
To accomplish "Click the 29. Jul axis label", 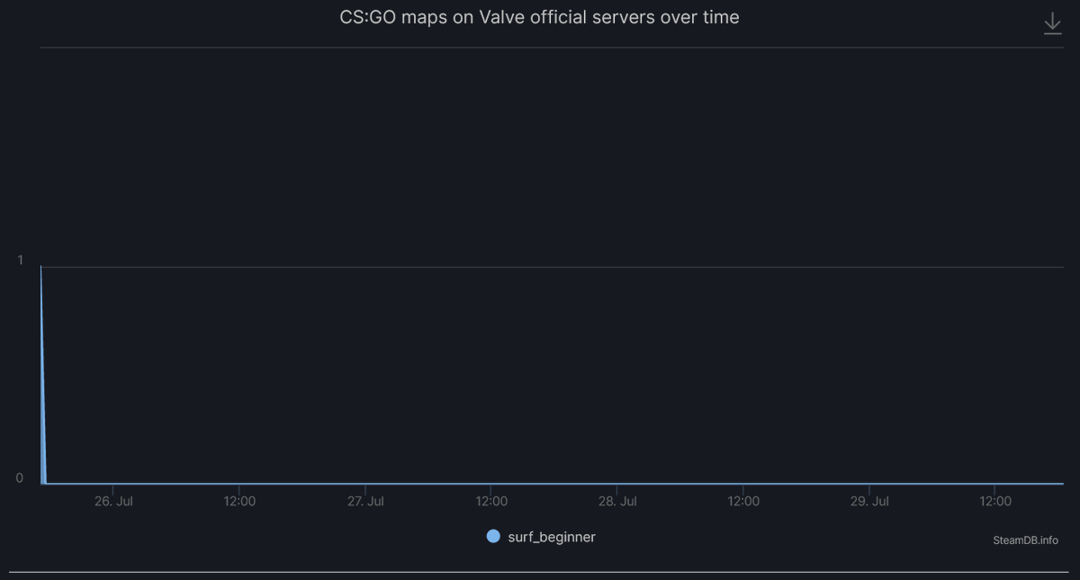I will (869, 501).
